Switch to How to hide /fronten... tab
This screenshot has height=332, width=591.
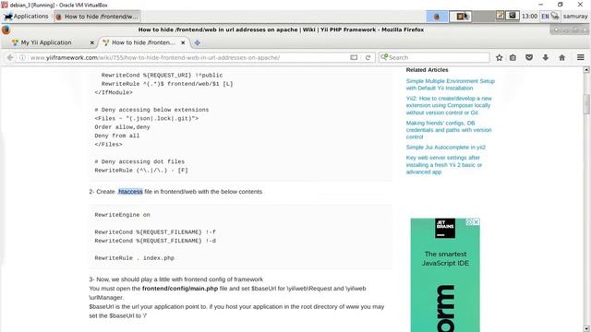[143, 42]
